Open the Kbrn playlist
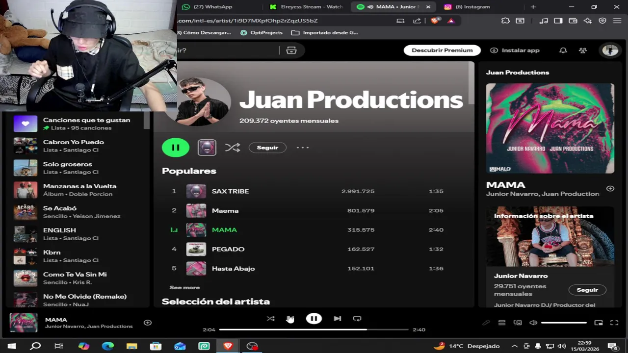Viewport: 628px width, 353px height. click(78, 256)
